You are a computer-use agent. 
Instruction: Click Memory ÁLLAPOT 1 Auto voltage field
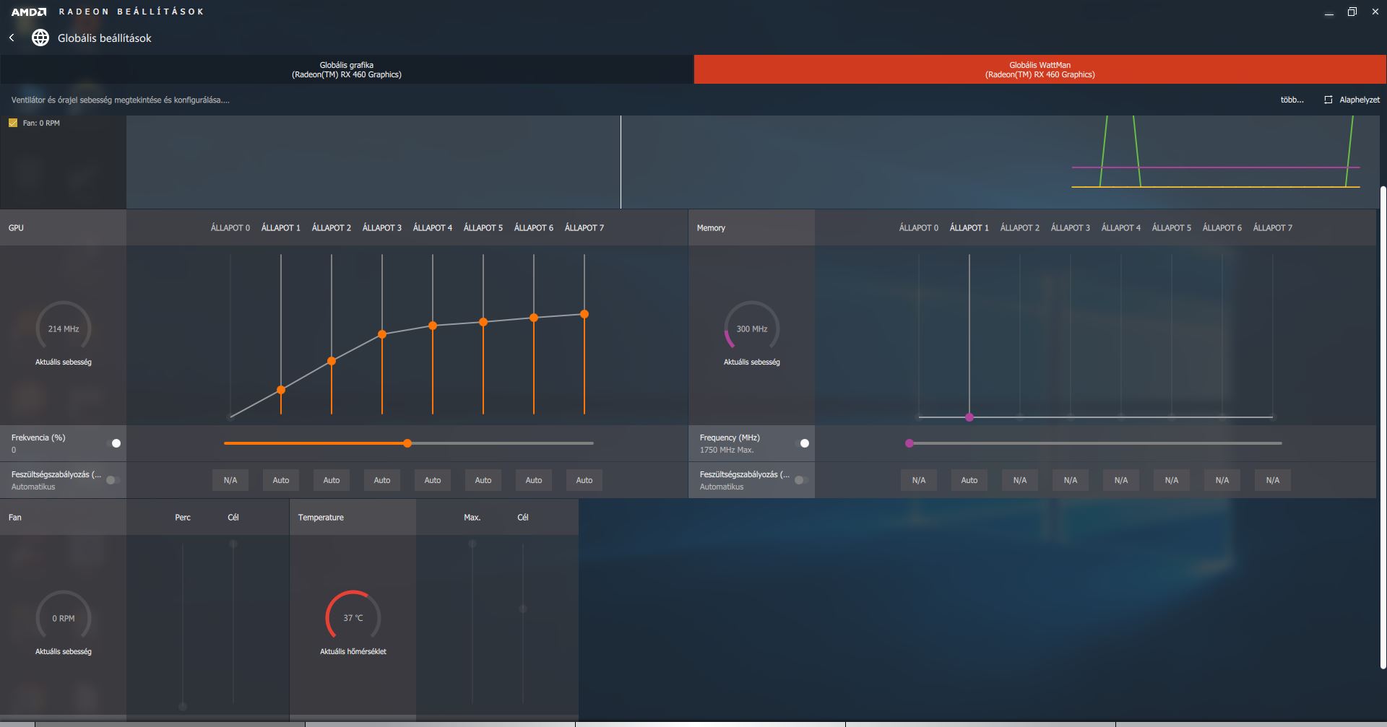(x=969, y=480)
